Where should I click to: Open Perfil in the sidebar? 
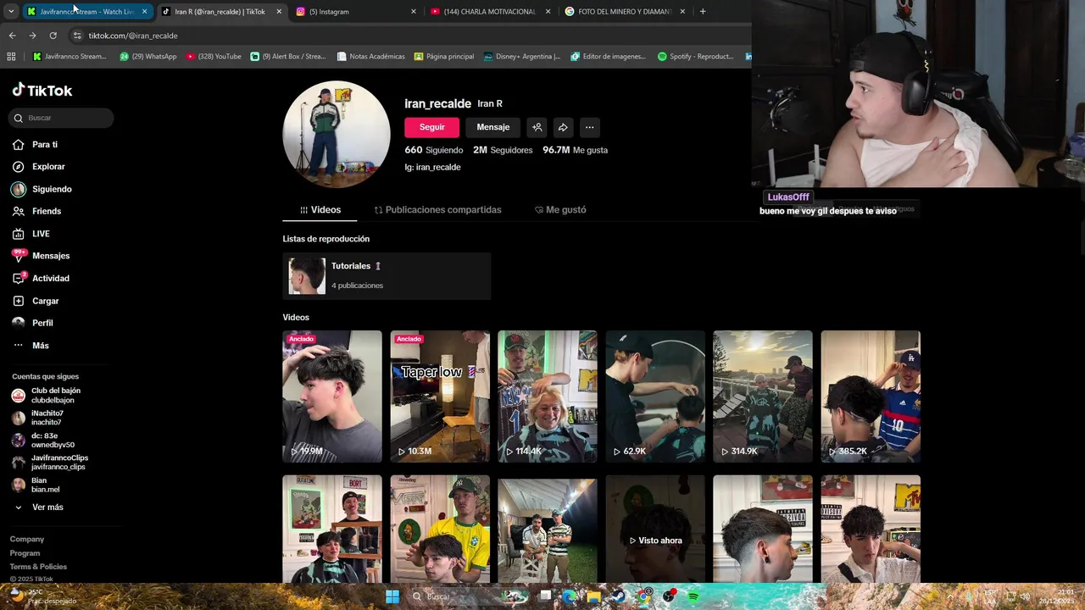coord(32,323)
